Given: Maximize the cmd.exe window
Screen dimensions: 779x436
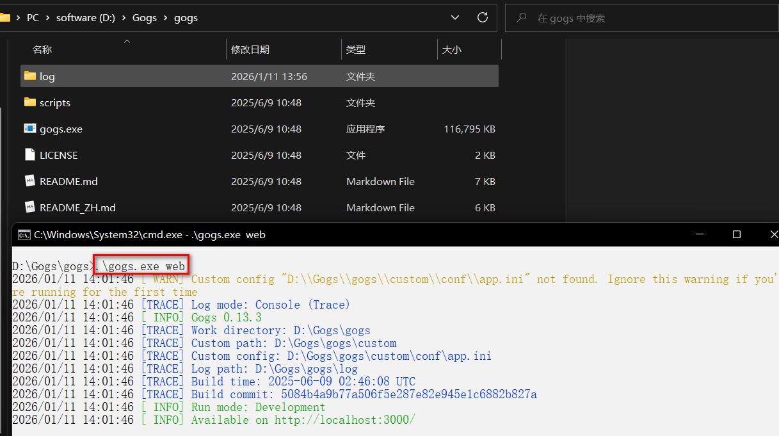Looking at the screenshot, I should (737, 235).
